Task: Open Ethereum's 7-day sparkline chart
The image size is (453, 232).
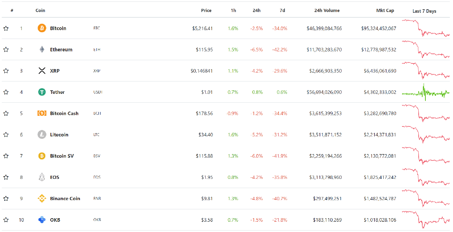Action: (426, 50)
